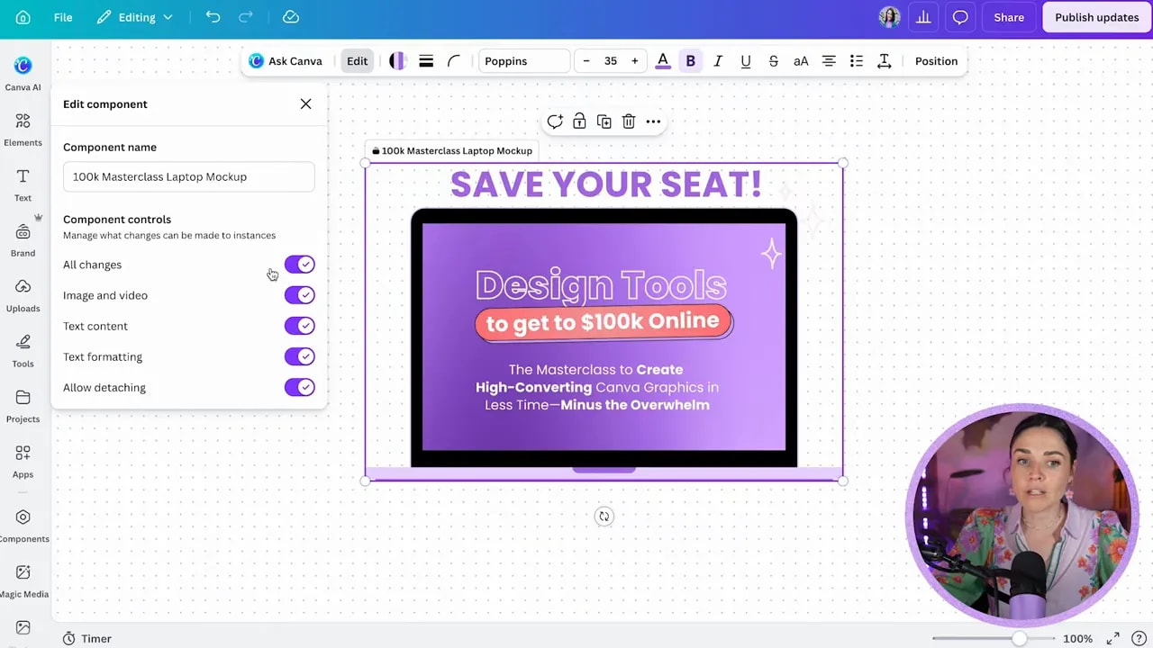Go to Canva home icon
The image size is (1153, 648).
(x=23, y=17)
